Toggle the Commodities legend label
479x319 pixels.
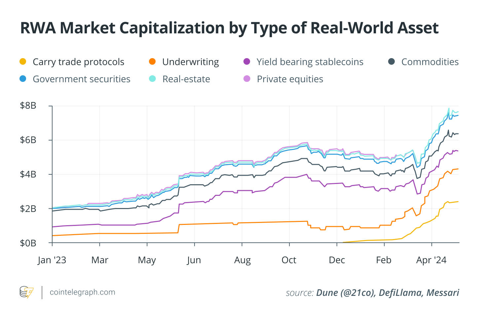pos(430,62)
